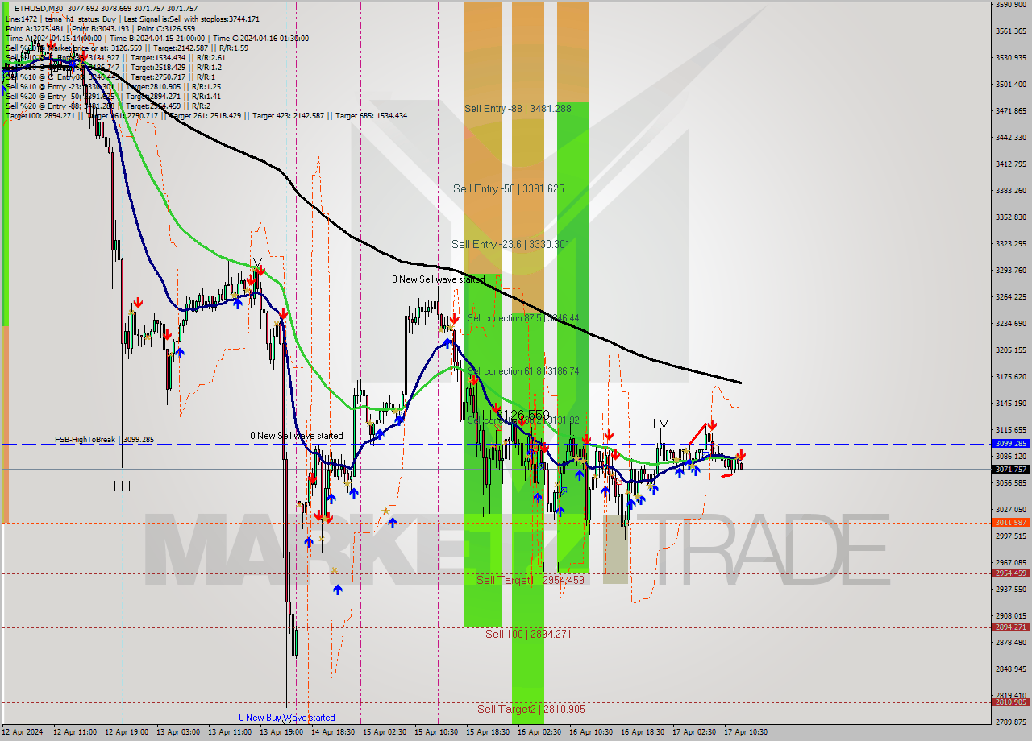Click the '12 Apr 19:00' time axis label
1032x741 pixels.
(x=126, y=732)
